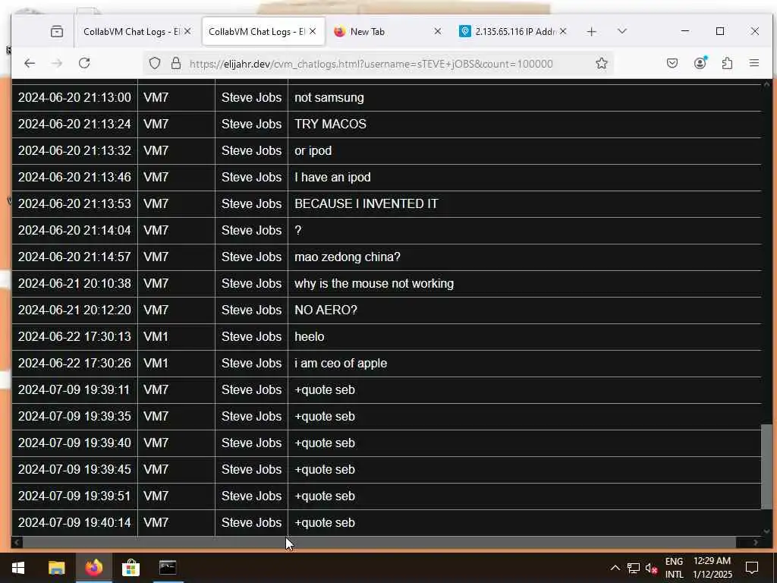The width and height of the screenshot is (777, 583).
Task: Click timestamp 2024-06-21 20:10:38
Action: tap(74, 284)
